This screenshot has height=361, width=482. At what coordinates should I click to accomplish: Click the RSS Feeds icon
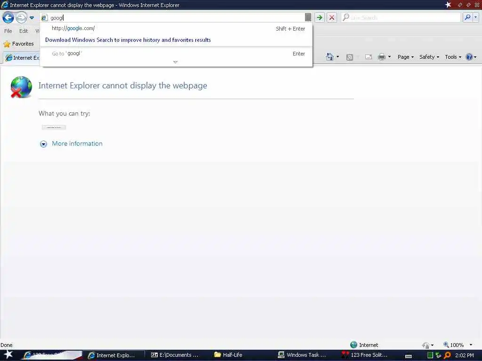point(350,57)
